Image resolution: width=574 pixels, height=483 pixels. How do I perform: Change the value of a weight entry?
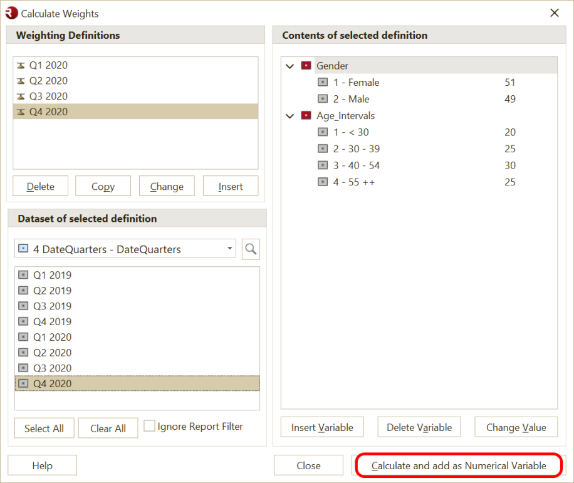(516, 427)
